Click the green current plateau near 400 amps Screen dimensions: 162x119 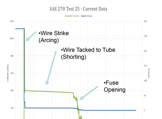pos(49,92)
